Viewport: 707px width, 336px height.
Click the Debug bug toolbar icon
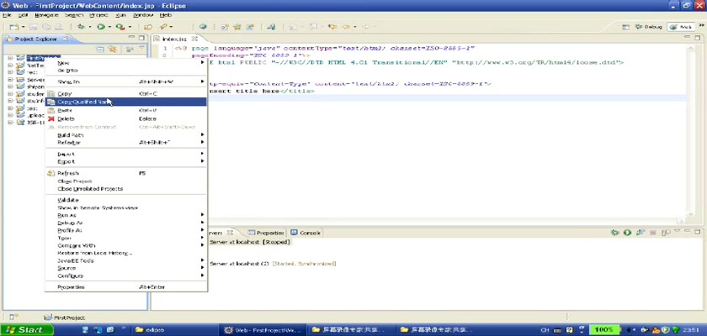(x=82, y=27)
